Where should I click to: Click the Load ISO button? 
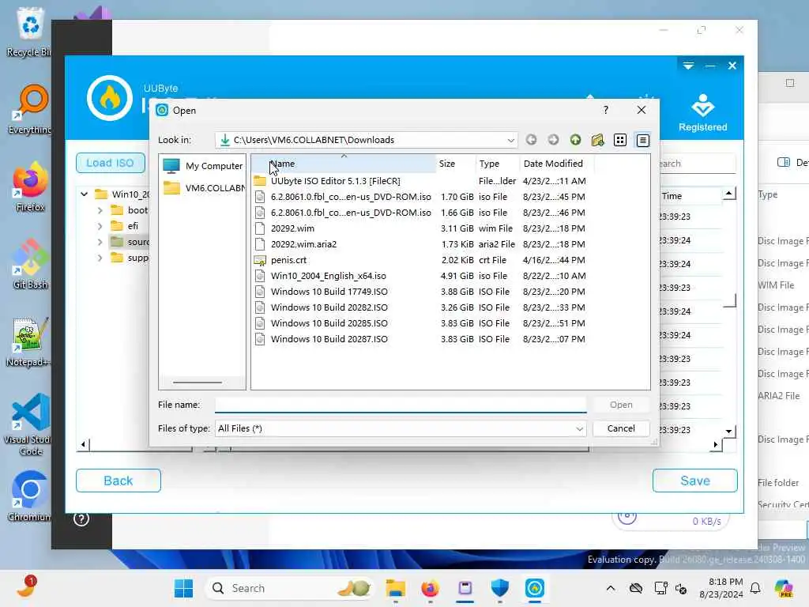click(110, 163)
